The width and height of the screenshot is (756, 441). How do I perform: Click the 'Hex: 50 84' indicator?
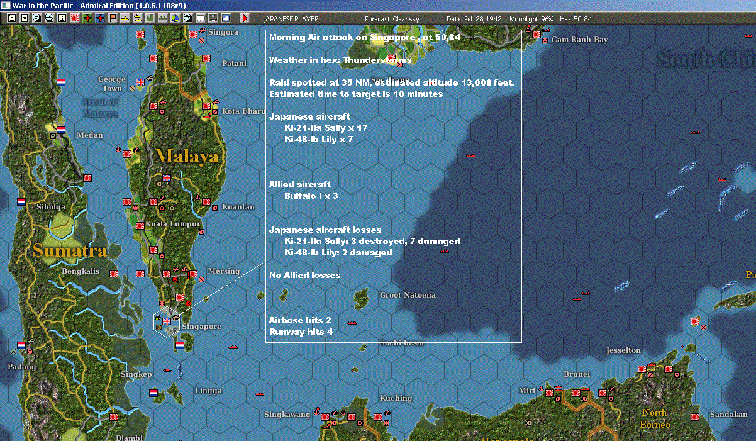575,19
